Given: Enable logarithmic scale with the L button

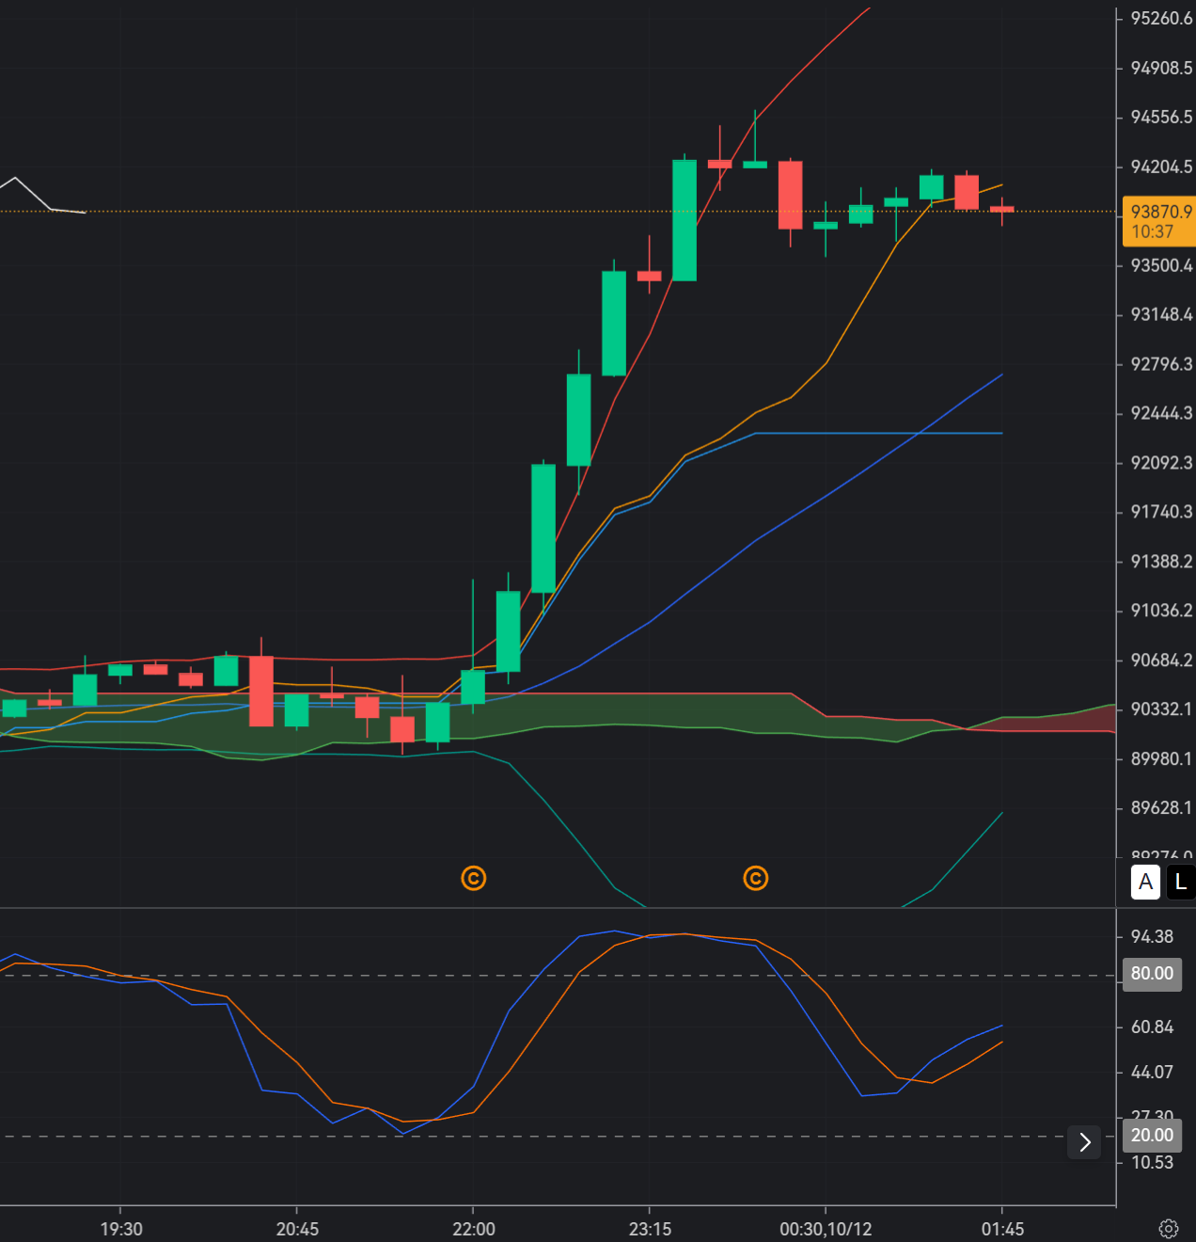Looking at the screenshot, I should point(1181,883).
